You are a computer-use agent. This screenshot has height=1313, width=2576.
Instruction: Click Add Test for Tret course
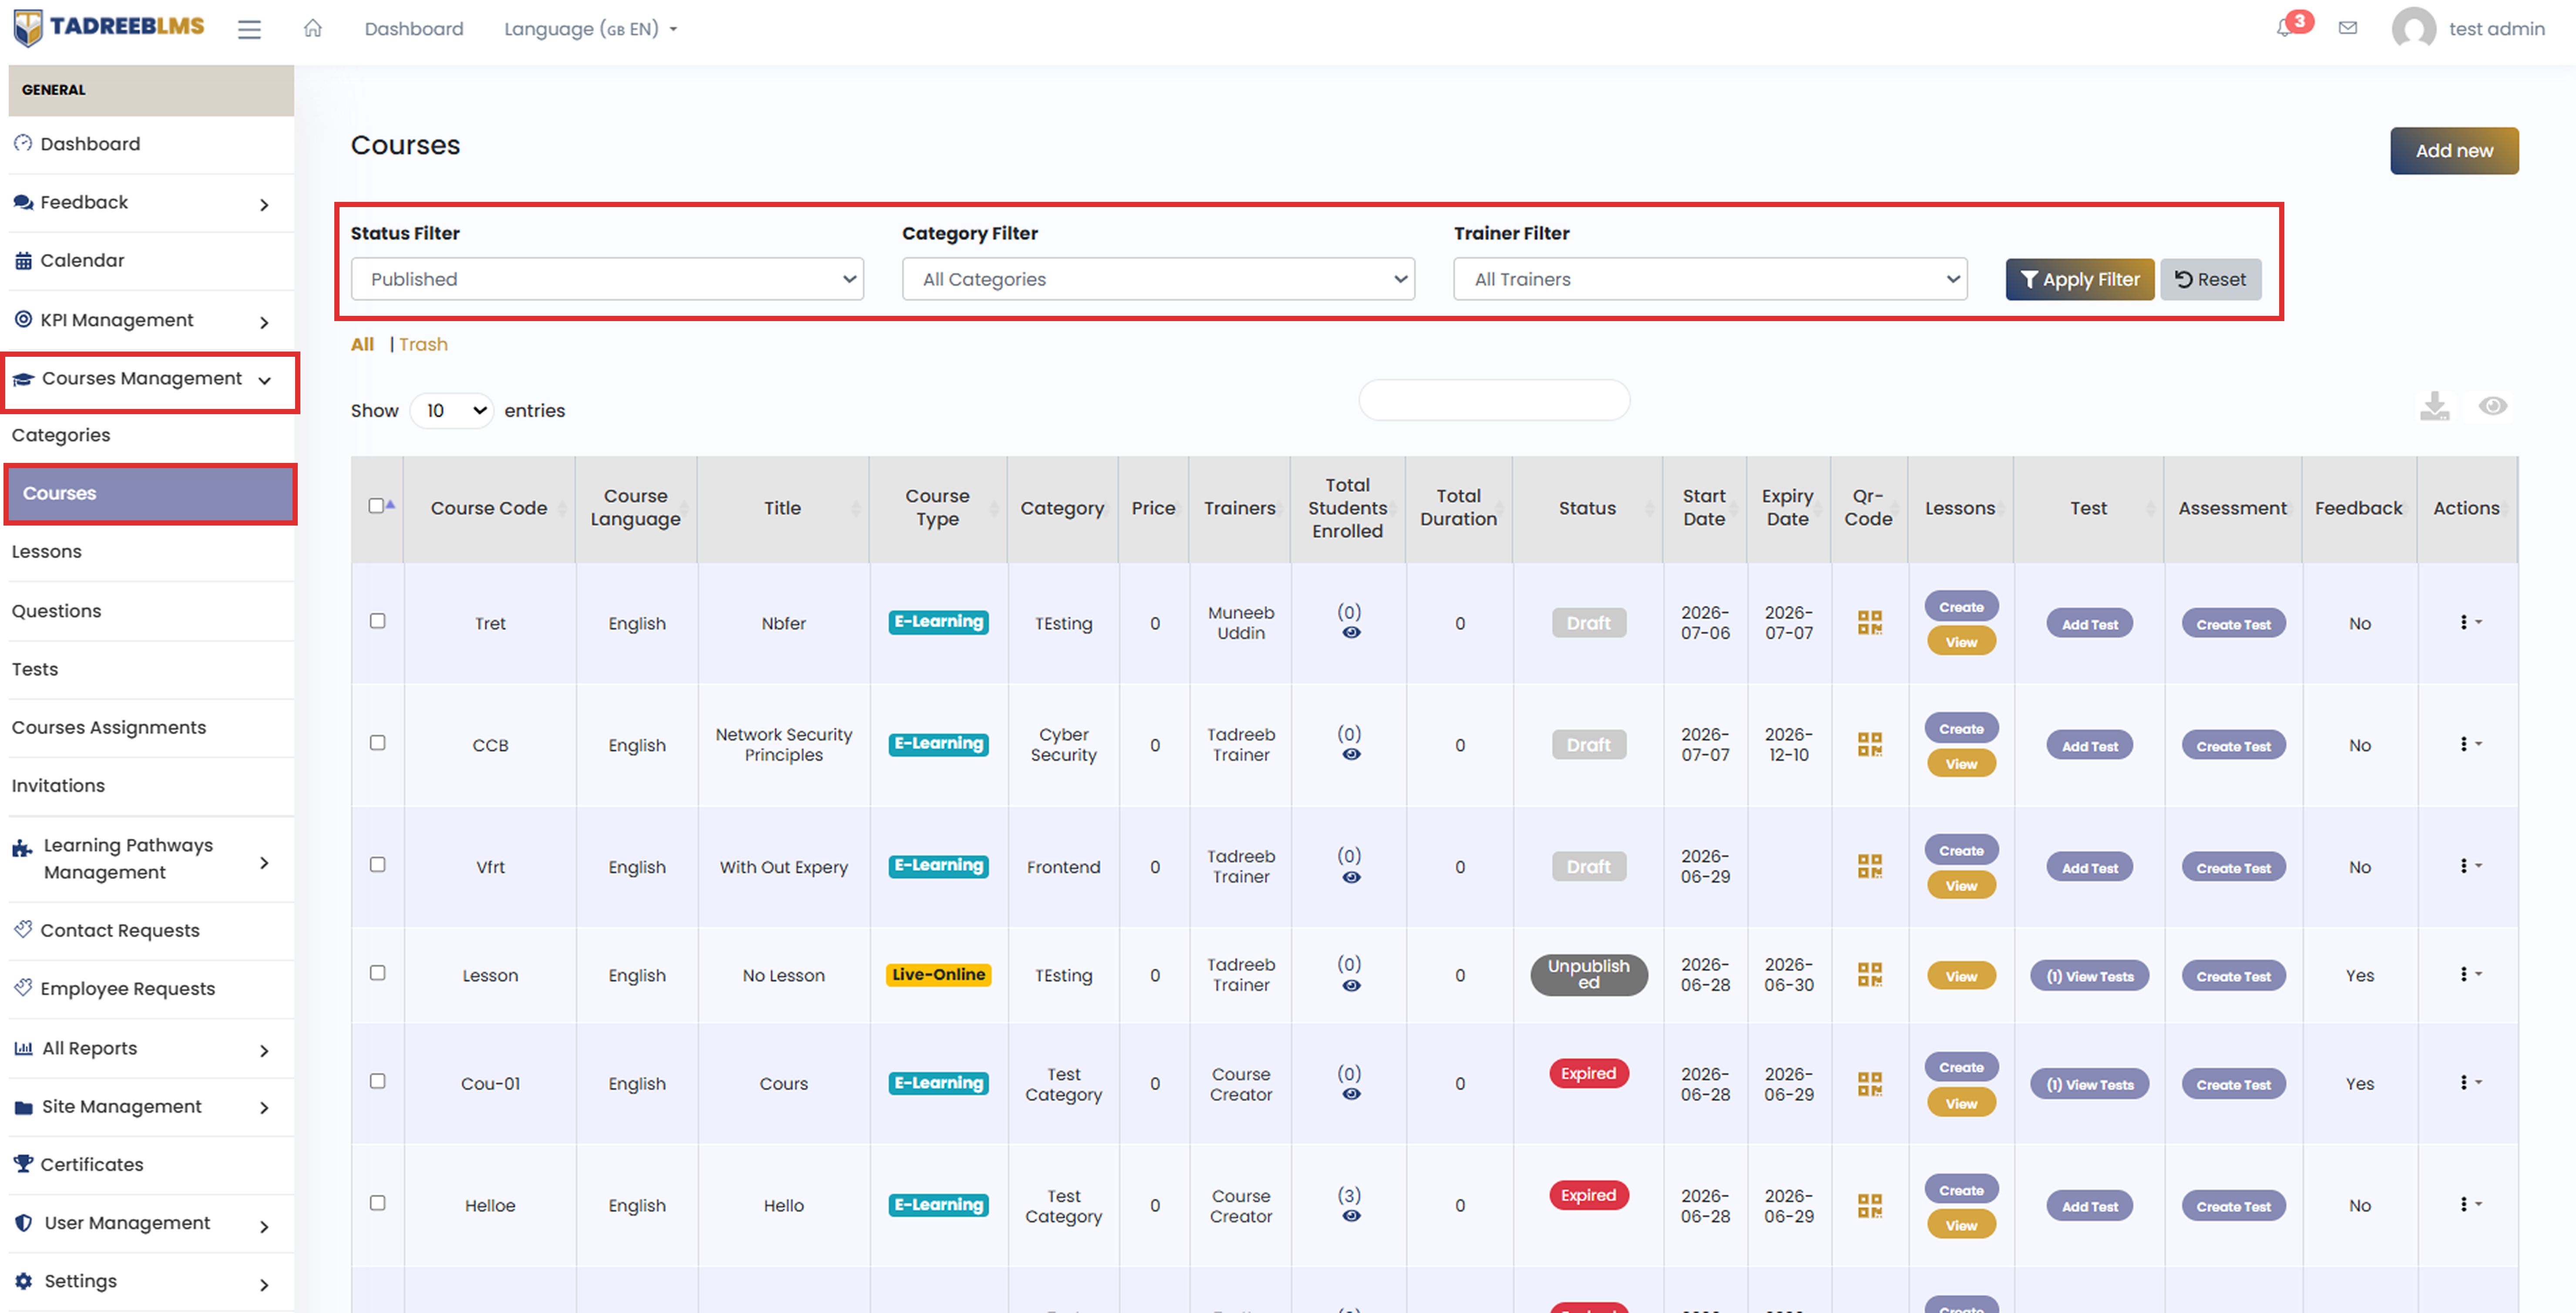(x=2089, y=623)
